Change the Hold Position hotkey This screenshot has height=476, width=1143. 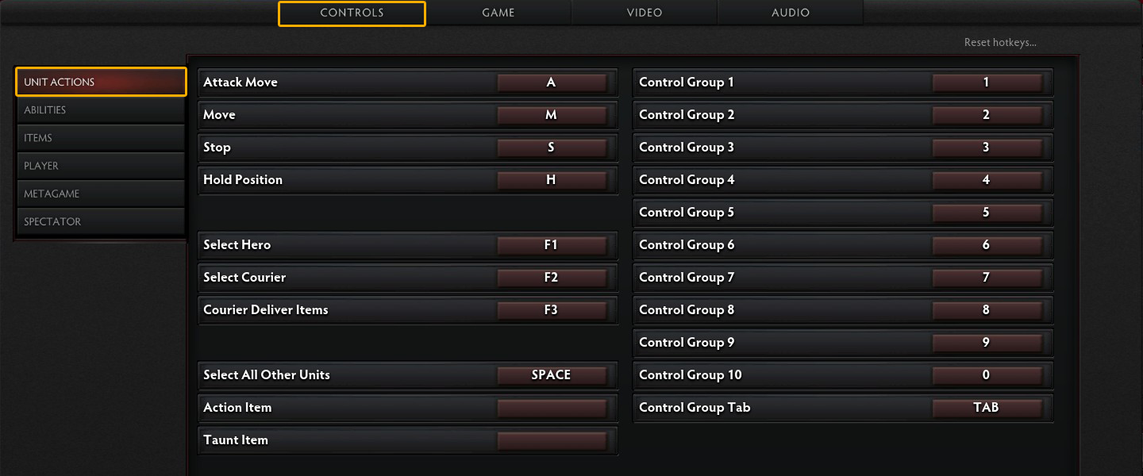pos(552,180)
